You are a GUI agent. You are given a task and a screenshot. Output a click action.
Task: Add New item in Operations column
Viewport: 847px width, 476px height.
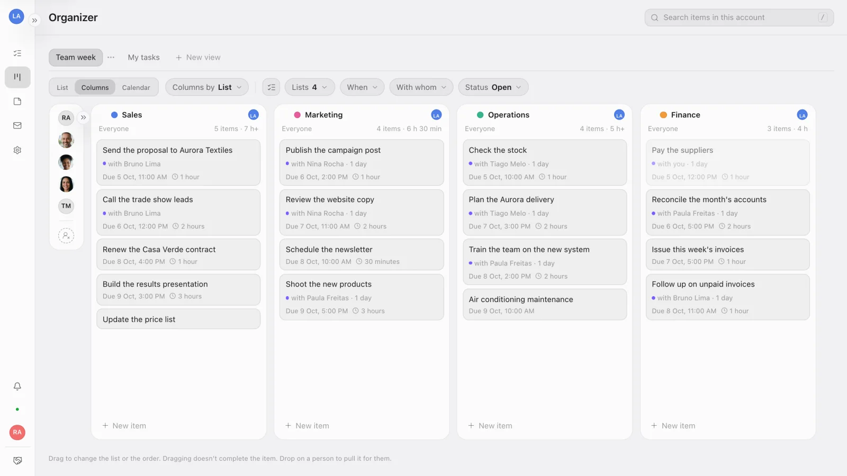pos(490,426)
